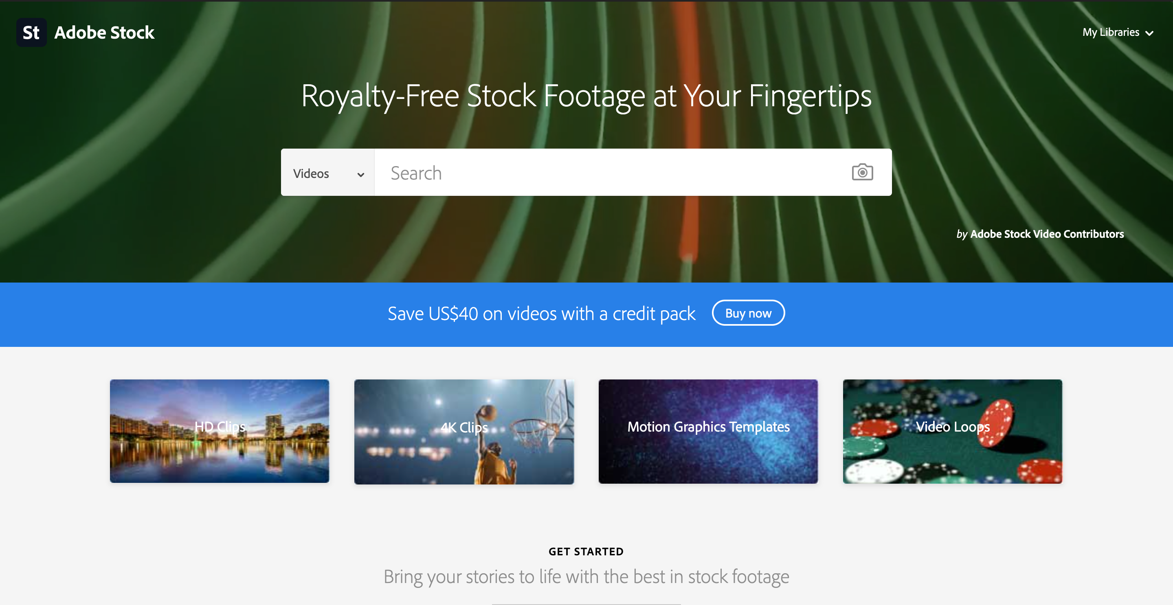Viewport: 1173px width, 605px height.
Task: Click the Bring your stories to life tagline
Action: (x=586, y=577)
